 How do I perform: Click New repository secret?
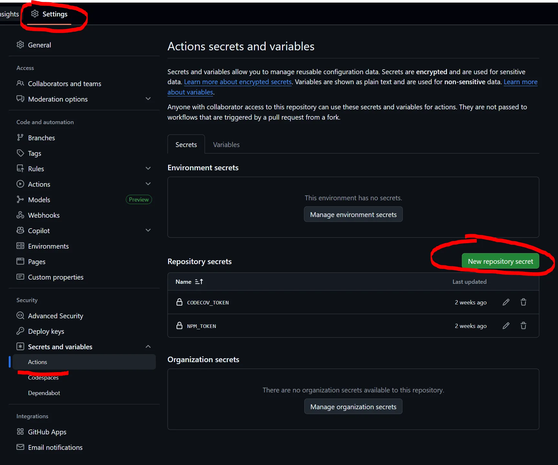point(500,261)
